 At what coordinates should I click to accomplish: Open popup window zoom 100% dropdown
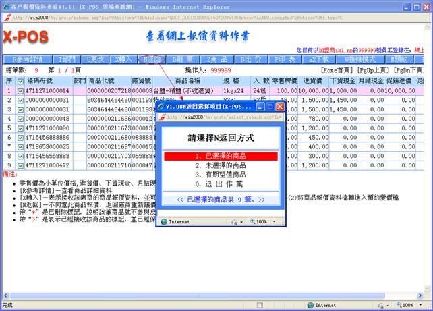pos(262,221)
